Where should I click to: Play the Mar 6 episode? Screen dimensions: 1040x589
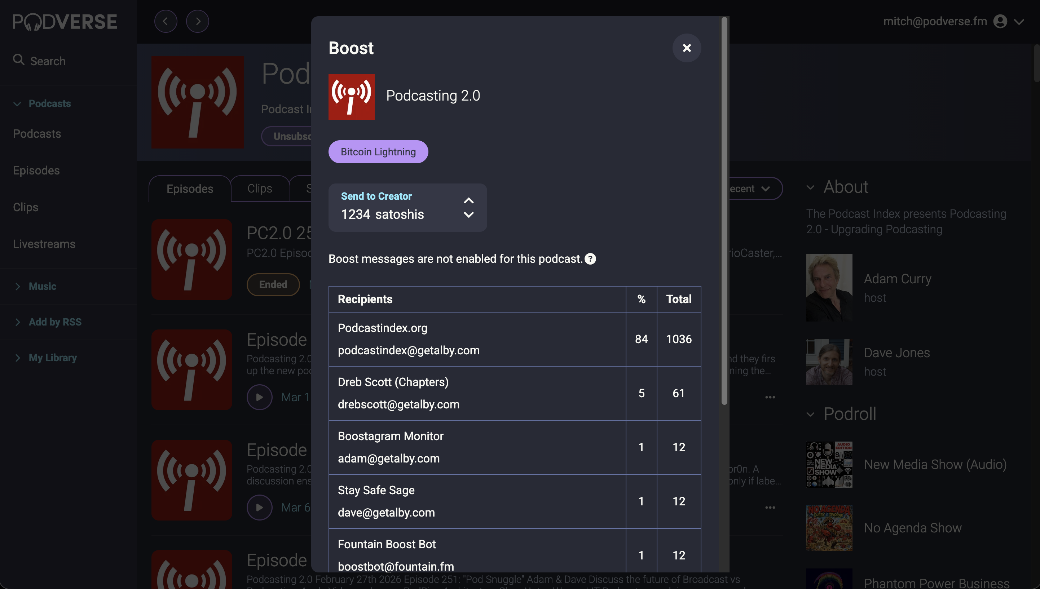[259, 507]
